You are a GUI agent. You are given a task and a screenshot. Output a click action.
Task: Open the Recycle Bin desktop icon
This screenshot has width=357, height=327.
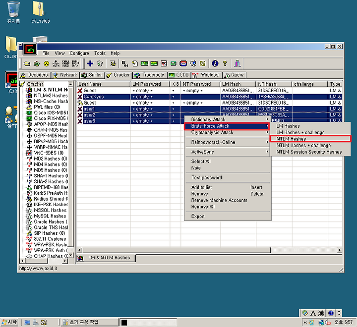click(13, 12)
